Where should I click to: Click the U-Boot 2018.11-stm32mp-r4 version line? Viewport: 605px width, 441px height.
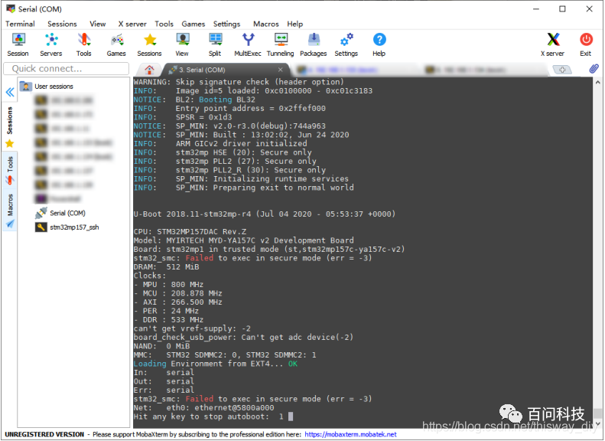pyautogui.click(x=265, y=214)
